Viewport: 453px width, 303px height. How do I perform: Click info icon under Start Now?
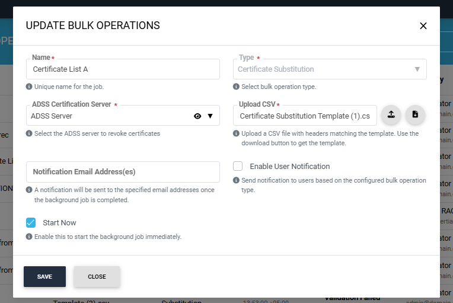pos(29,237)
